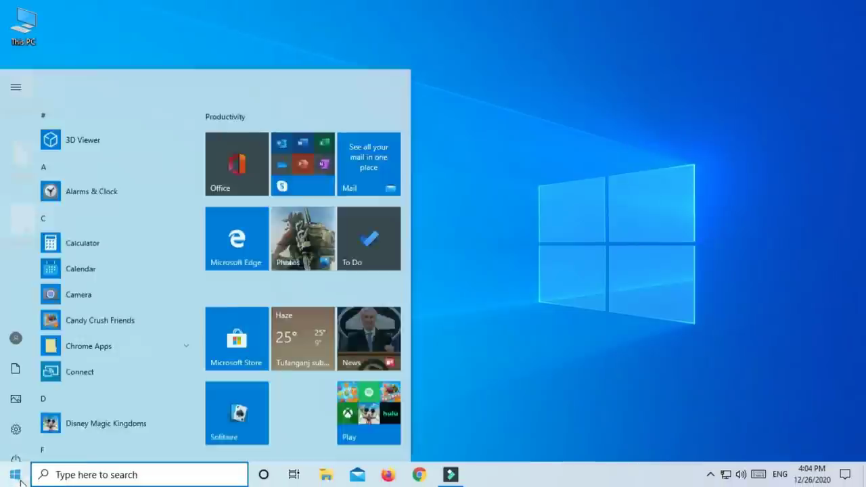Open Settings gear in Start sidebar
The image size is (866, 487).
click(x=16, y=430)
